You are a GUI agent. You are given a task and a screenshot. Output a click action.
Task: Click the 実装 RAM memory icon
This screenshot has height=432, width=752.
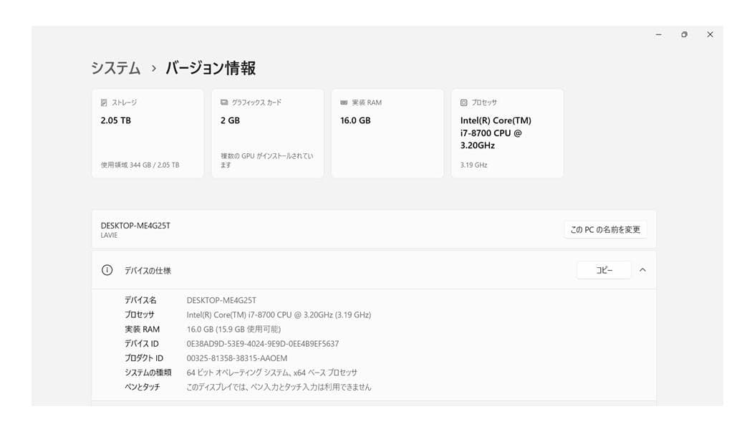coord(342,102)
